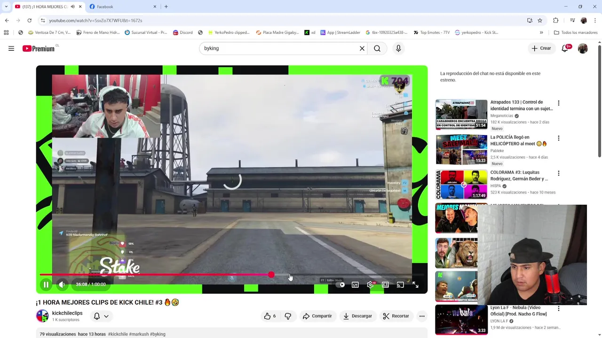The width and height of the screenshot is (602, 338).
Task: View site information icon in address bar
Action: pos(43,20)
